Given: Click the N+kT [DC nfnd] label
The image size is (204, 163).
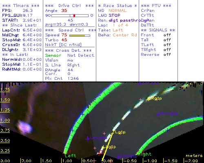Looking at the screenshot, I should (63, 45).
